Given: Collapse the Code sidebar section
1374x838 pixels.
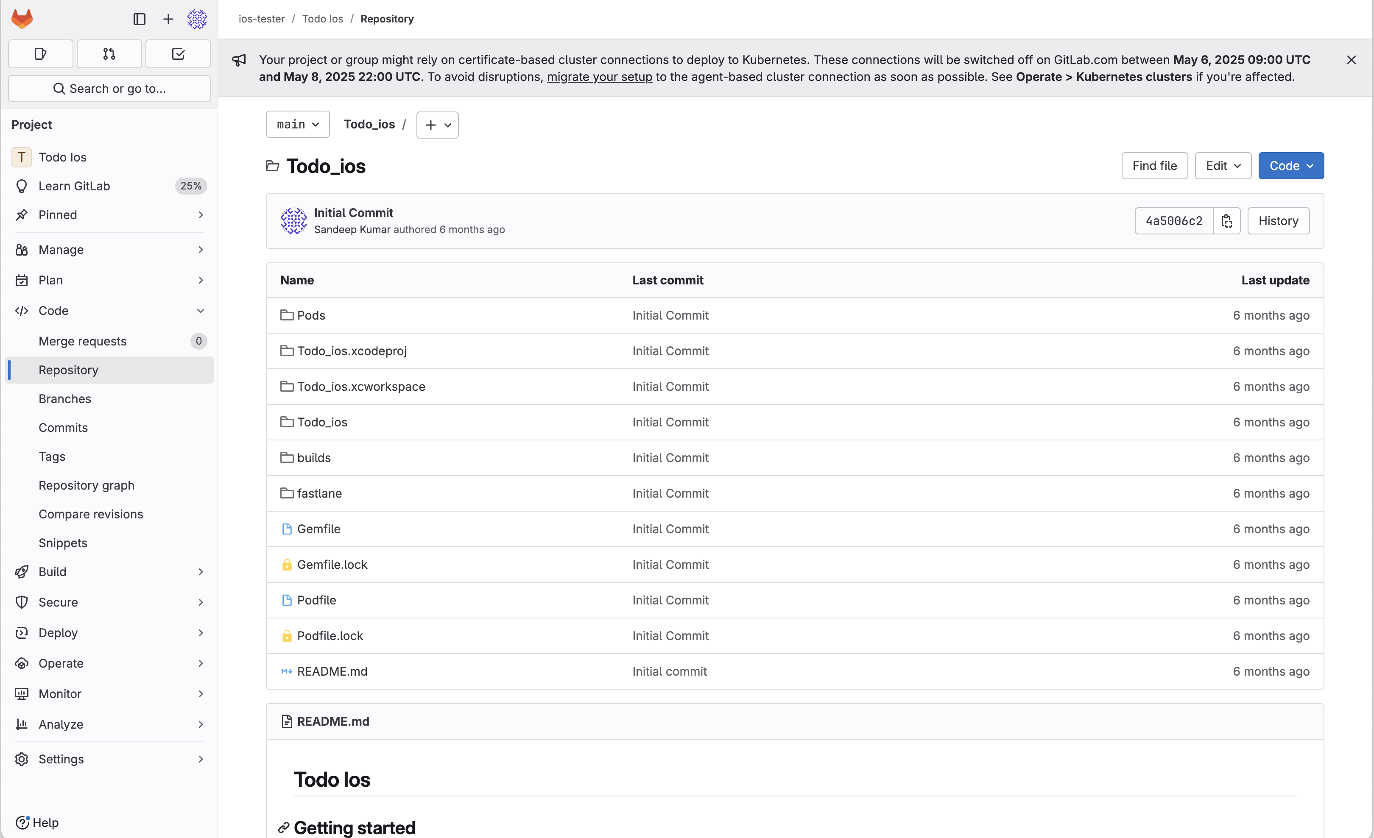Looking at the screenshot, I should (x=109, y=311).
